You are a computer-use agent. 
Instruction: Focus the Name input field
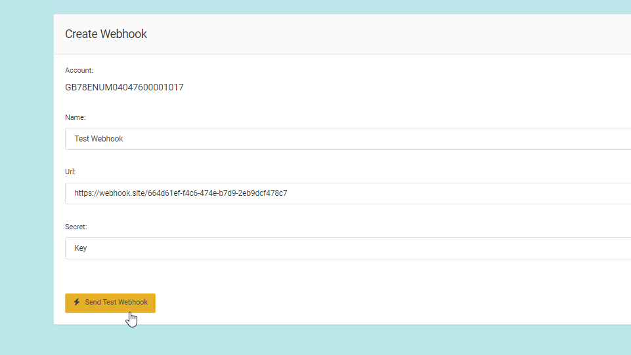pyautogui.click(x=348, y=139)
